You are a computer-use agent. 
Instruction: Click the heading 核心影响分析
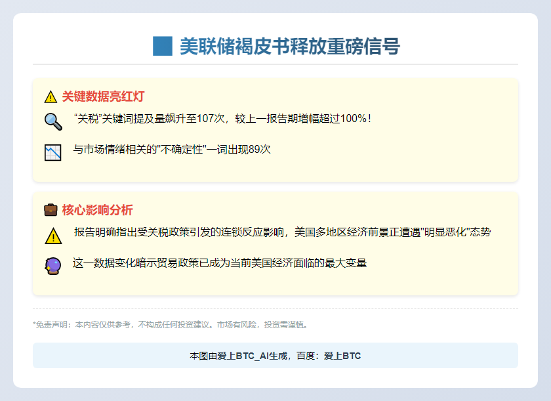click(x=97, y=210)
